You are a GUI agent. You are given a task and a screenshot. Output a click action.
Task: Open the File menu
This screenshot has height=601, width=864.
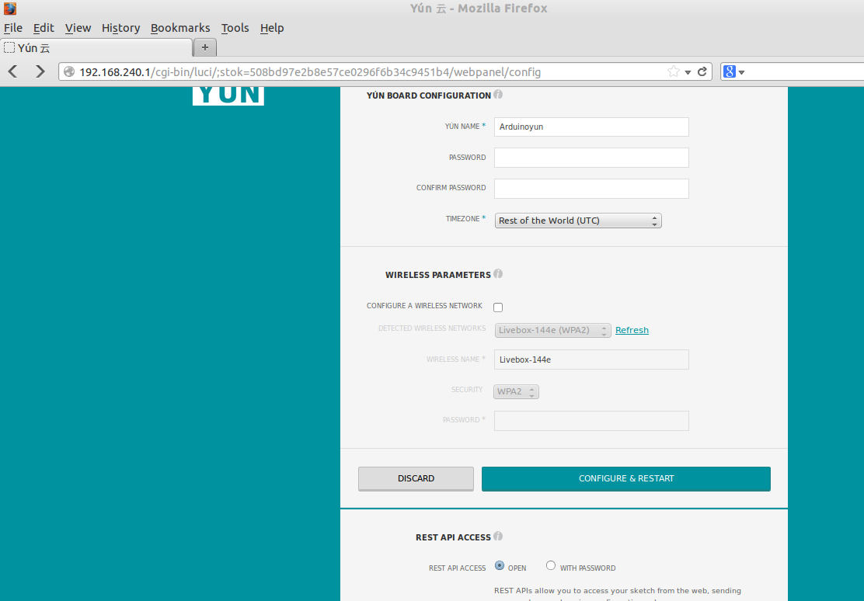click(13, 28)
